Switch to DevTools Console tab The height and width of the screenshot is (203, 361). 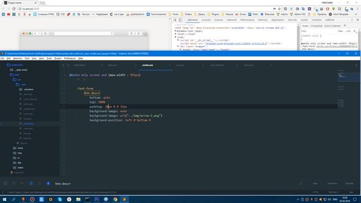[206, 20]
